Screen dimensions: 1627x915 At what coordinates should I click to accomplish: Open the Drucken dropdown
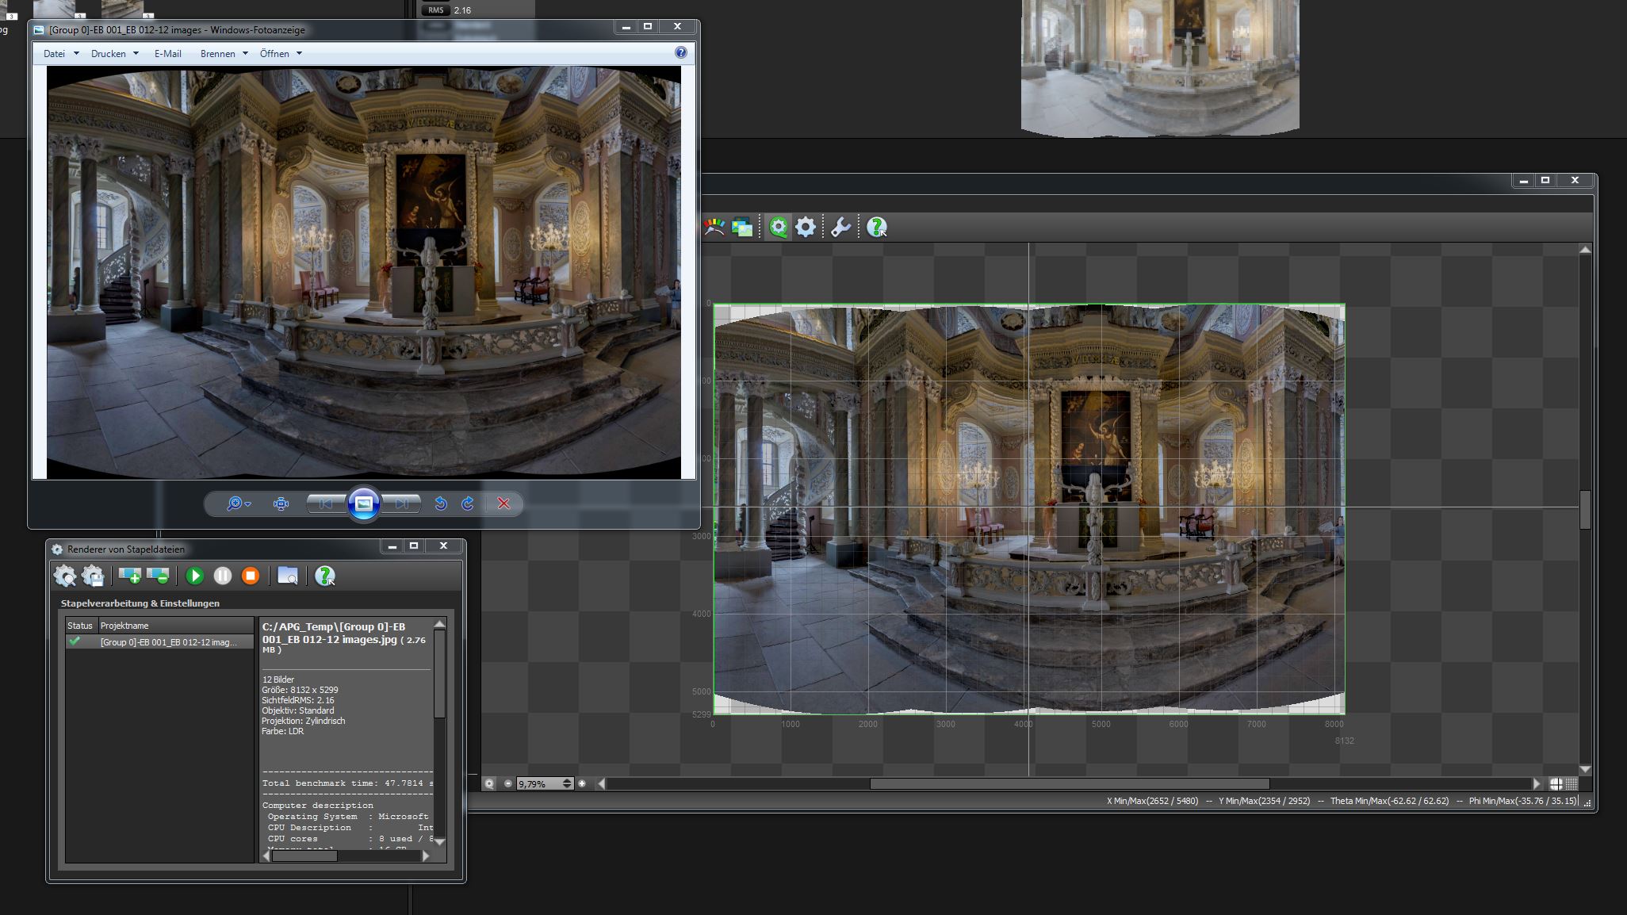(x=115, y=54)
